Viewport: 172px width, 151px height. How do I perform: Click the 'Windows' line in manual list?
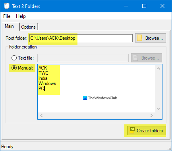click(x=47, y=83)
